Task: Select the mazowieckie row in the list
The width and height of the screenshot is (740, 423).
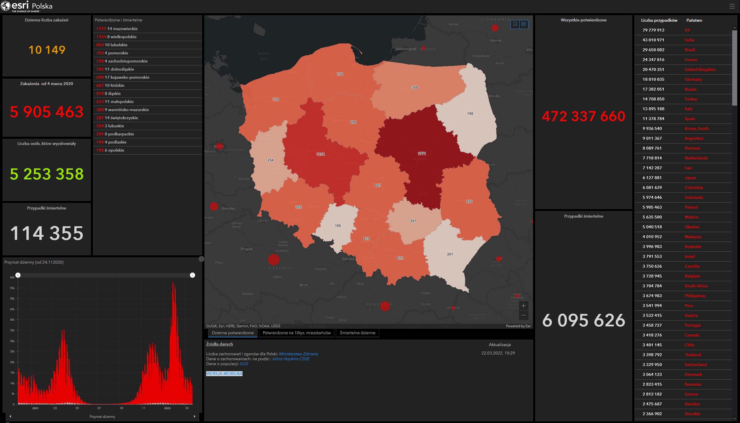Action: tap(122, 29)
